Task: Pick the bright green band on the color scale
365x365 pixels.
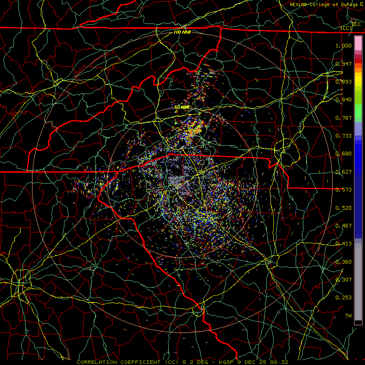Action: [x=358, y=111]
